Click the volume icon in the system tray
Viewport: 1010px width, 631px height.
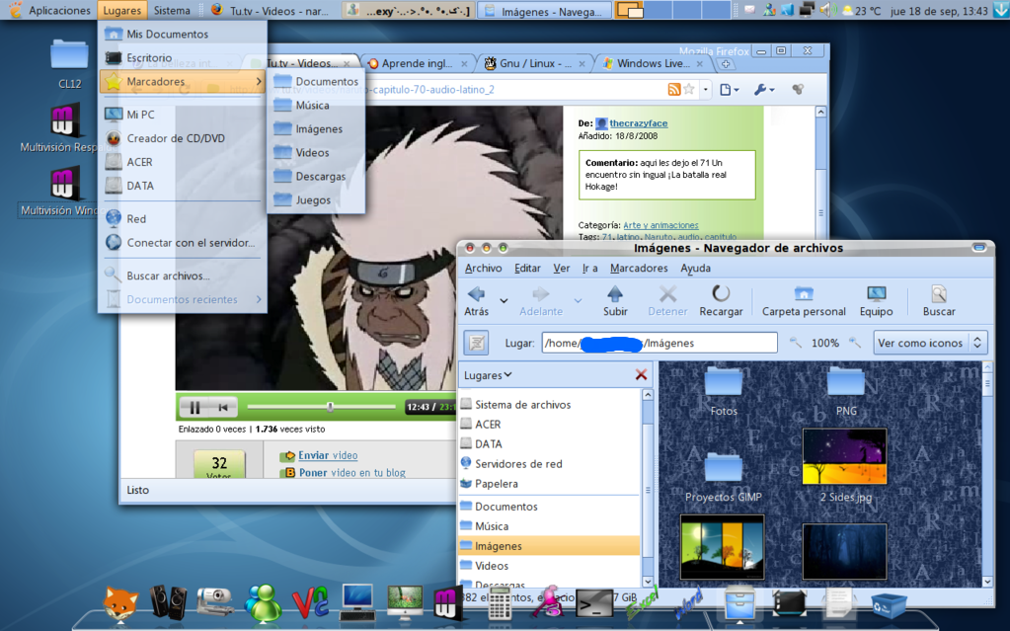coord(826,10)
